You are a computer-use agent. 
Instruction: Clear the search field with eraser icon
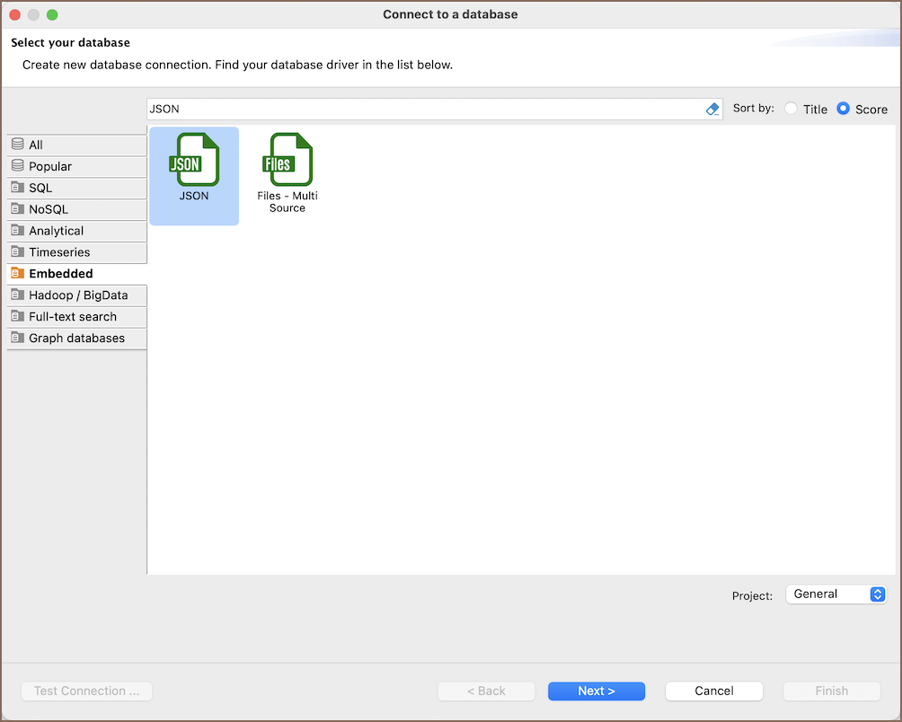(x=712, y=109)
